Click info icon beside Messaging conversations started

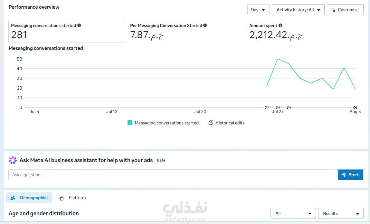pyautogui.click(x=79, y=25)
